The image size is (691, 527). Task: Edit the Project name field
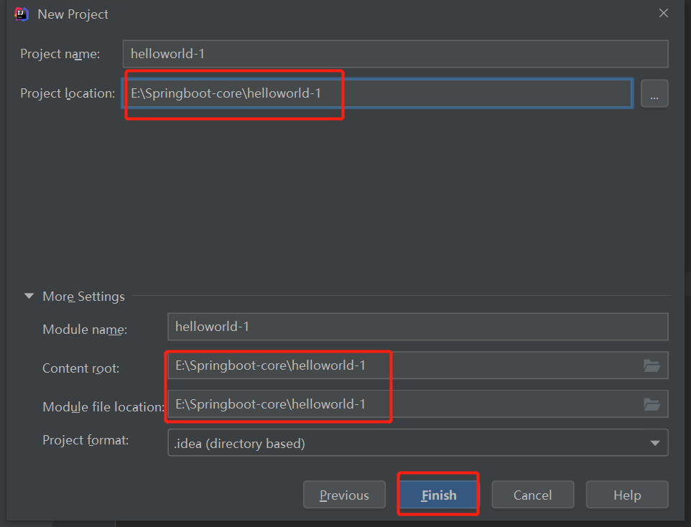(x=395, y=54)
